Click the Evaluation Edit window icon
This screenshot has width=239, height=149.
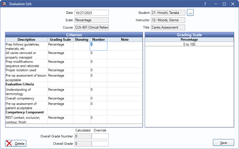click(x=4, y=4)
